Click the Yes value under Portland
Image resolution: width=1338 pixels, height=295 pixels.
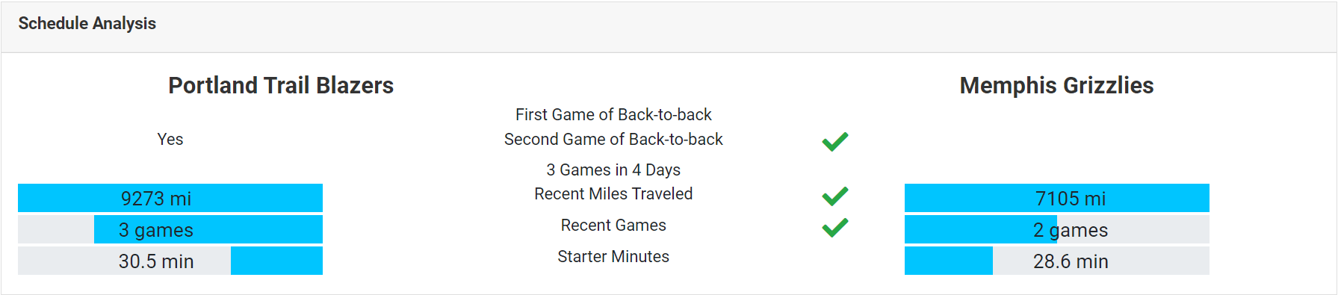point(170,139)
